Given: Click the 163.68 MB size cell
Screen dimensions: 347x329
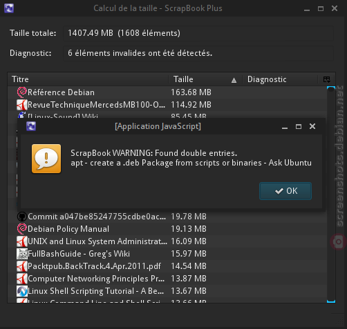Looking at the screenshot, I should [191, 92].
